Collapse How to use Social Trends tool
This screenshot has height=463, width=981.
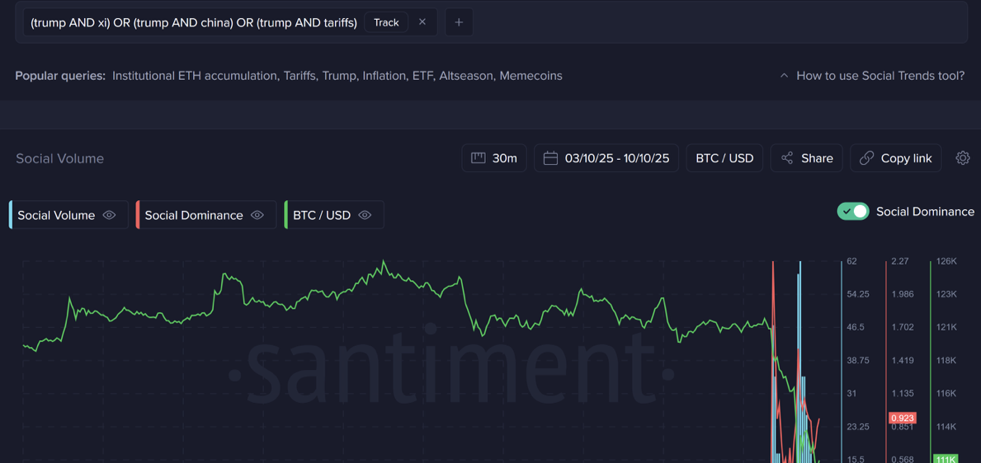click(872, 76)
